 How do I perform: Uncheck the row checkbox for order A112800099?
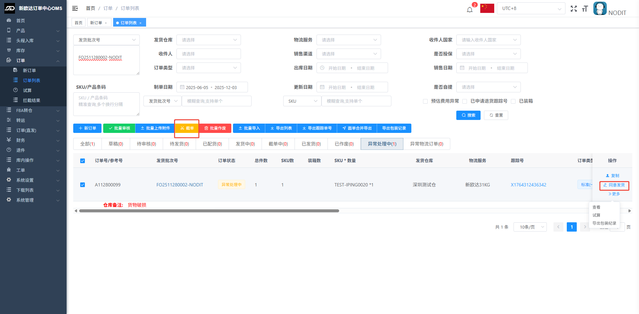point(83,185)
